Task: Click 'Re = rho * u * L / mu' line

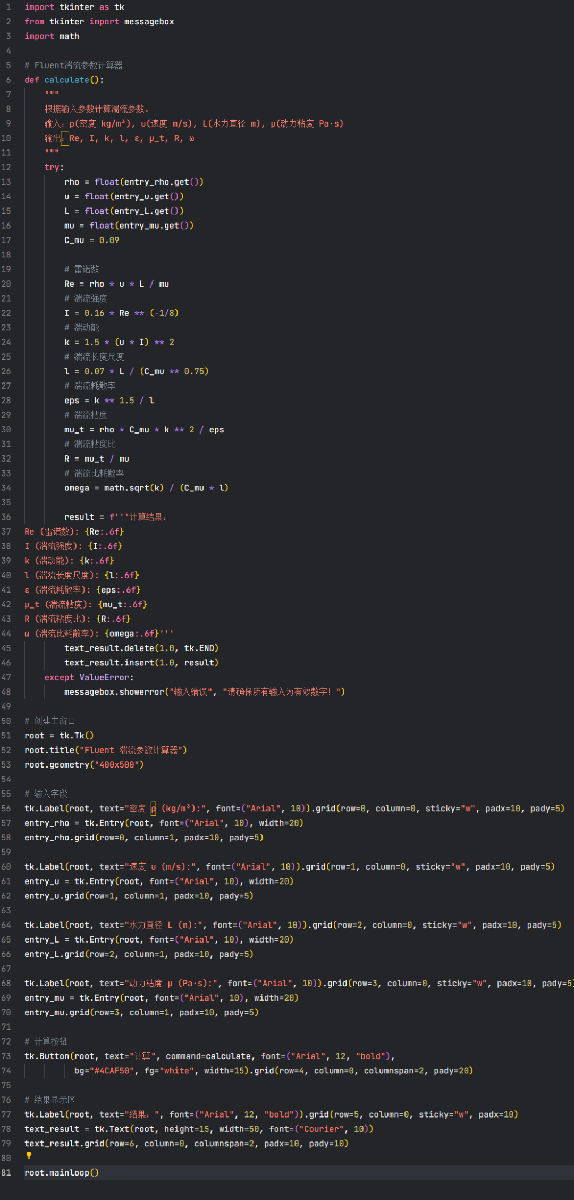Action: 117,284
